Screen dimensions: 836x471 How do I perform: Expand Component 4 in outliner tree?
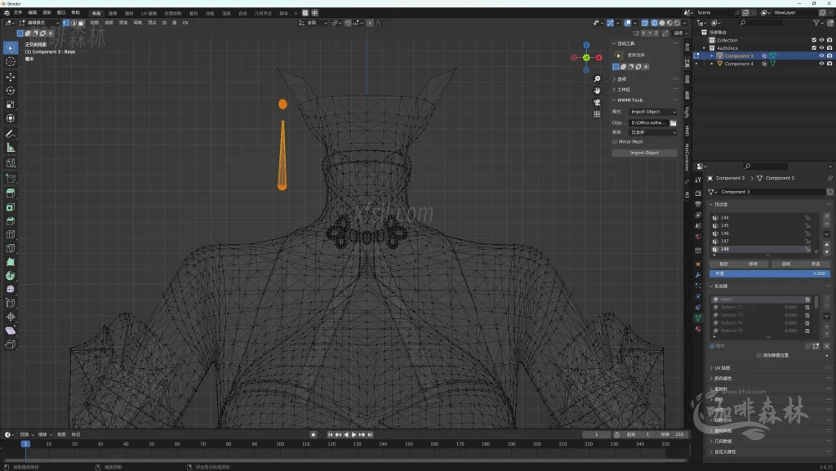tap(712, 64)
